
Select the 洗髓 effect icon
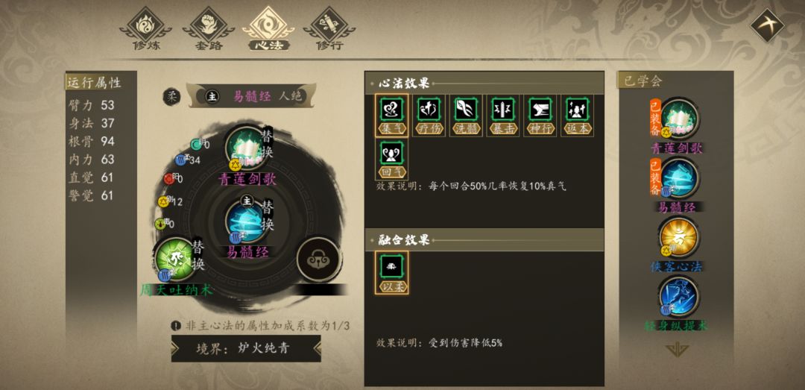466,115
